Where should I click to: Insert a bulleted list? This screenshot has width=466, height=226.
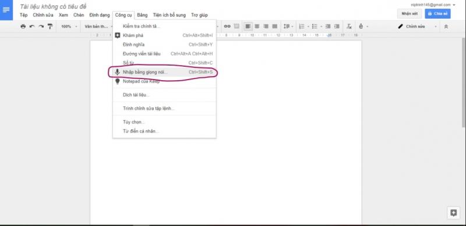tap(315, 26)
